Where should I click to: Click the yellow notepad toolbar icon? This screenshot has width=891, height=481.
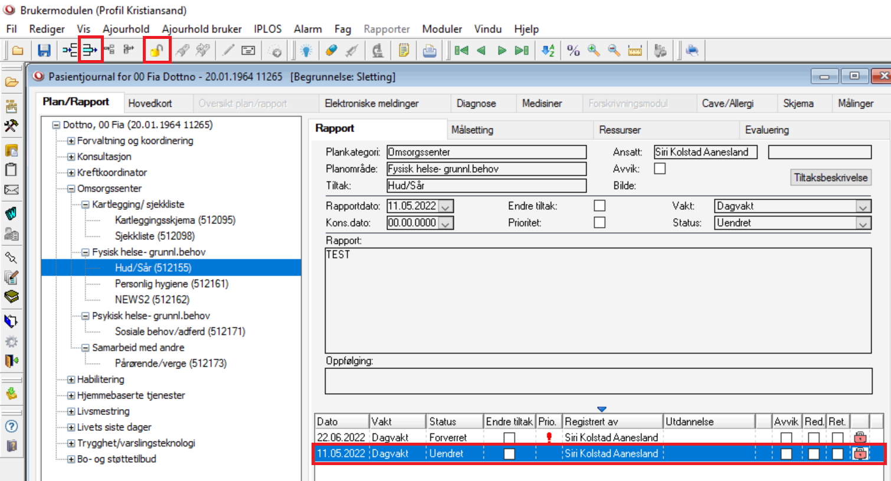coord(404,51)
